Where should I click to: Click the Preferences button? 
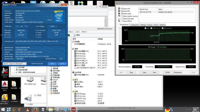[x=177, y=72]
